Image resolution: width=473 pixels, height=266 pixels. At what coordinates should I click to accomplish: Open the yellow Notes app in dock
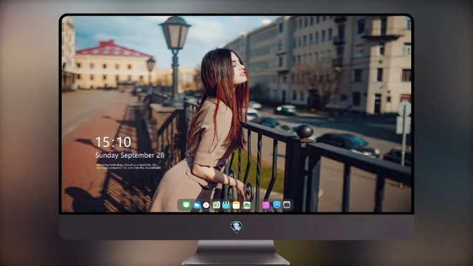[x=237, y=205]
